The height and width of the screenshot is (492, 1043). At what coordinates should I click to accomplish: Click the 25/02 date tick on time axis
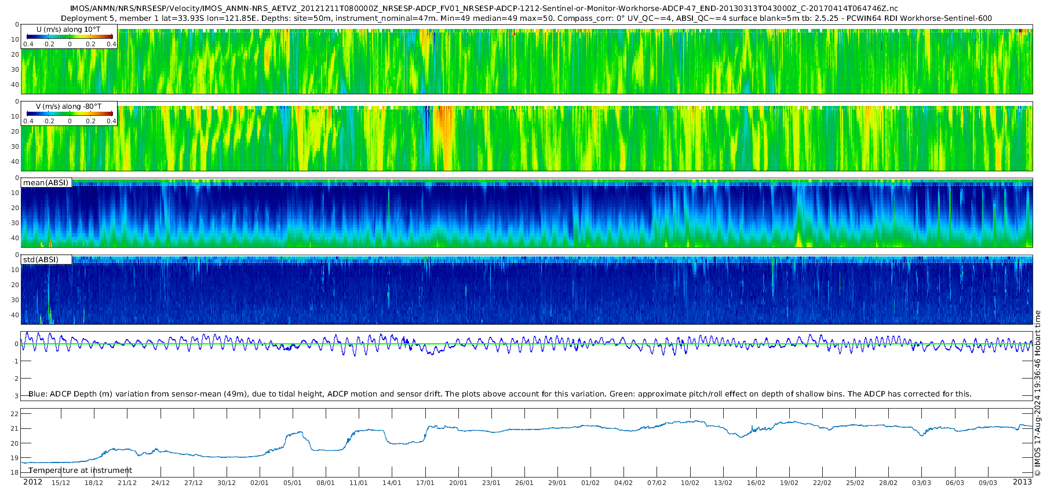click(855, 483)
